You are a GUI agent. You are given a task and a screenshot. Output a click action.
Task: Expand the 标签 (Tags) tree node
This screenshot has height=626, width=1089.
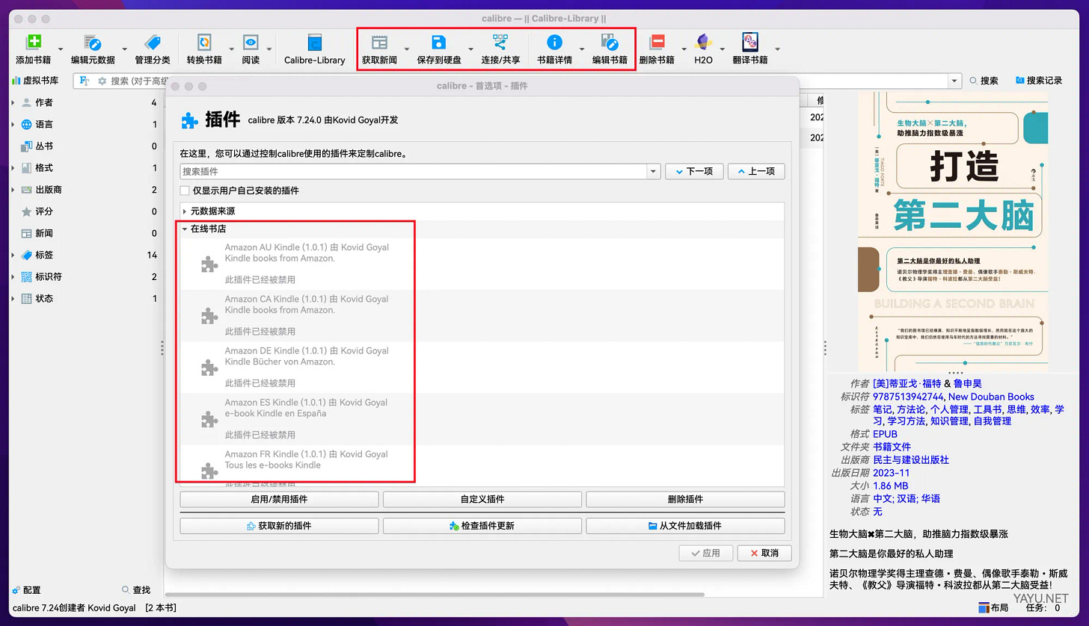pos(13,255)
